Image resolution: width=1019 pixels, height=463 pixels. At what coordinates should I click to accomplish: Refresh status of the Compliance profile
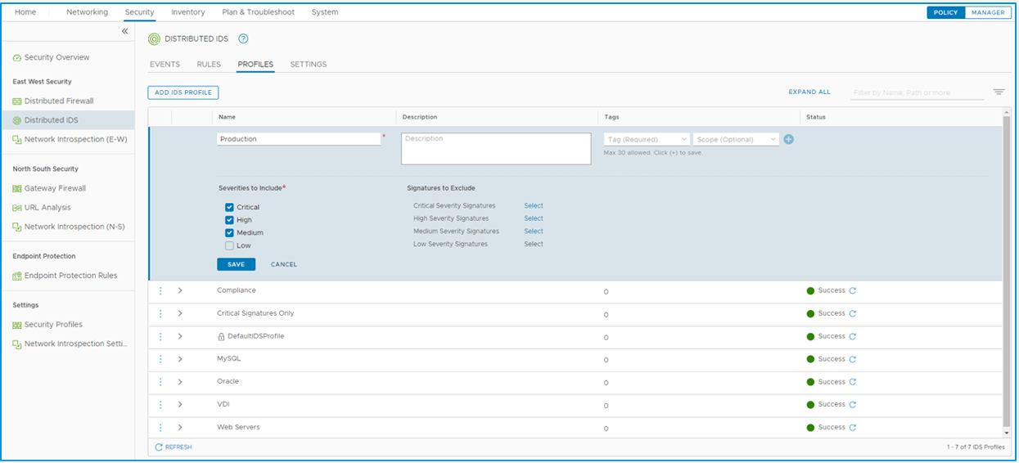[x=853, y=290]
